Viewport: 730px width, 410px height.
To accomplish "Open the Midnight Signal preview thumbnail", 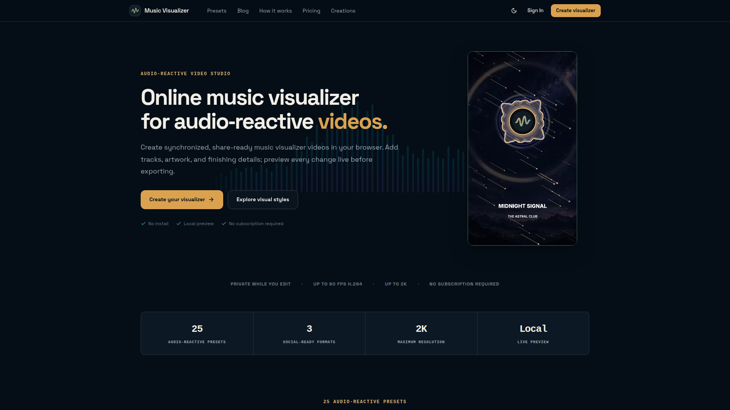I will click(522, 148).
